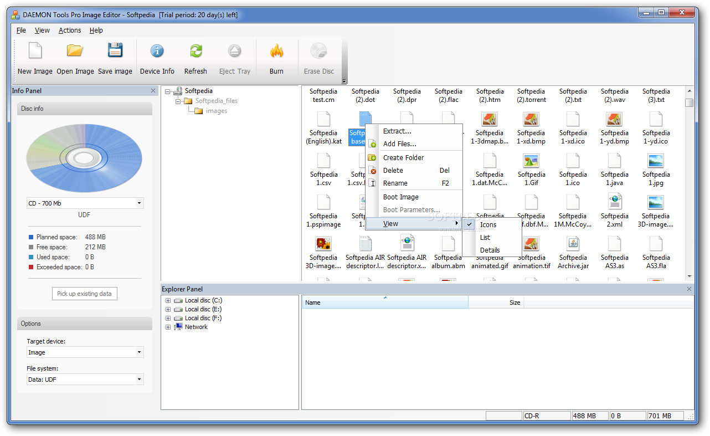Choose Add Files... from context menu

tap(414, 144)
